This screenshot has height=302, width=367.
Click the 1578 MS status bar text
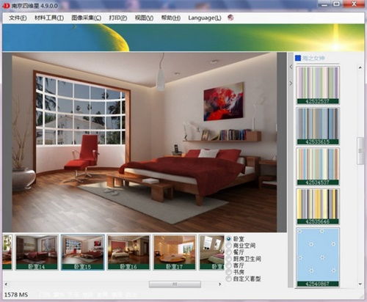[16, 295]
